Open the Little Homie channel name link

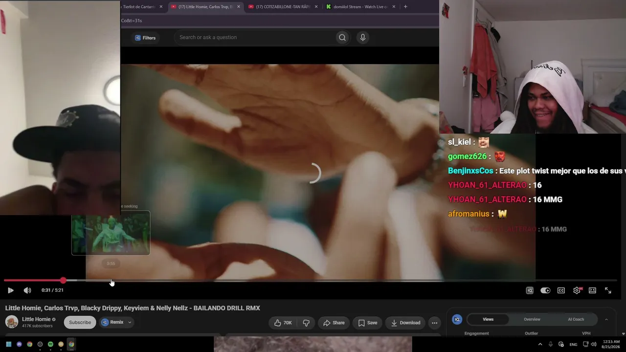click(36, 319)
